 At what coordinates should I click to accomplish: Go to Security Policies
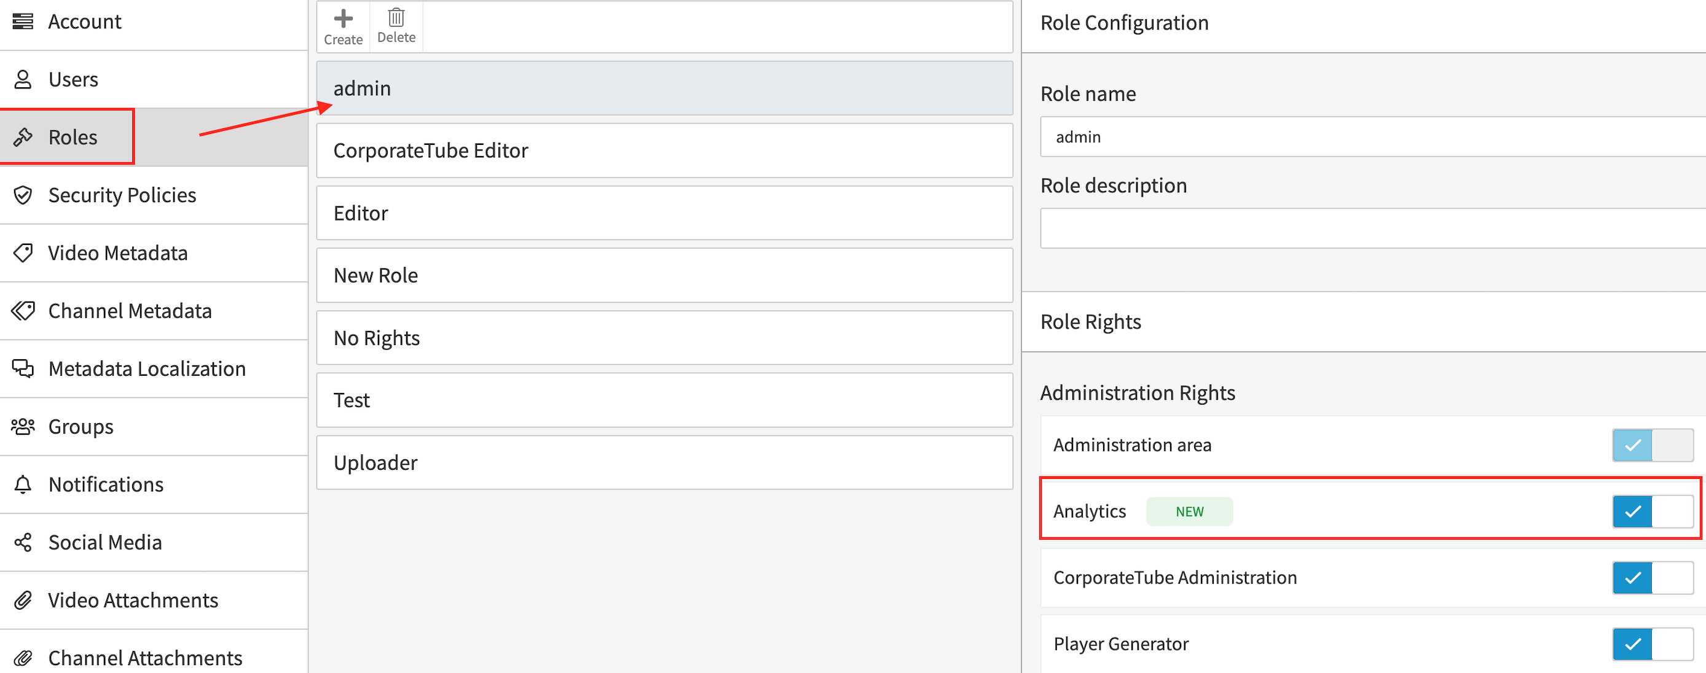pyautogui.click(x=154, y=195)
